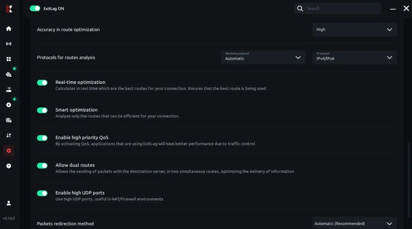Open the globe network sidebar icon
The height and width of the screenshot is (229, 412).
tap(9, 120)
